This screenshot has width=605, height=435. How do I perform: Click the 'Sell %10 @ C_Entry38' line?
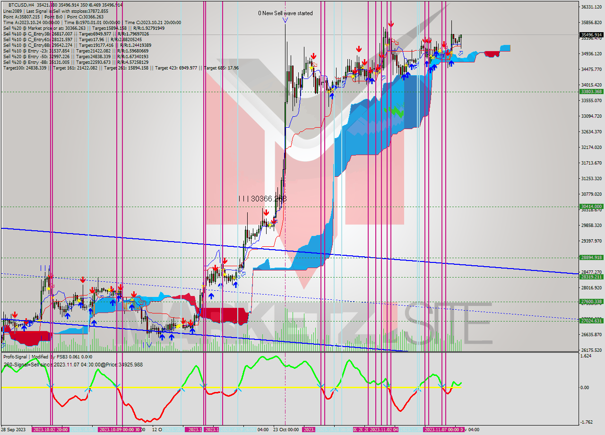pos(76,34)
